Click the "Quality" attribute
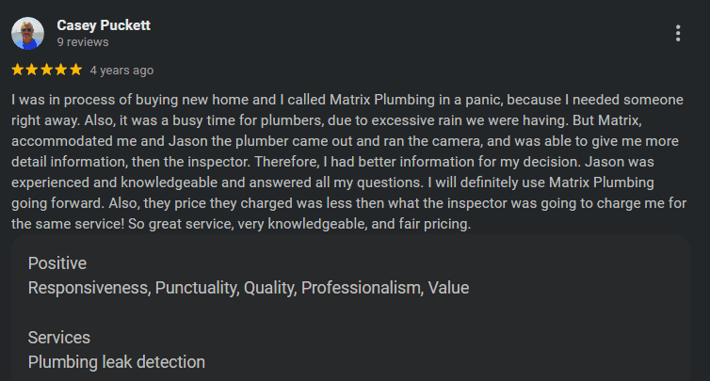 (x=268, y=288)
